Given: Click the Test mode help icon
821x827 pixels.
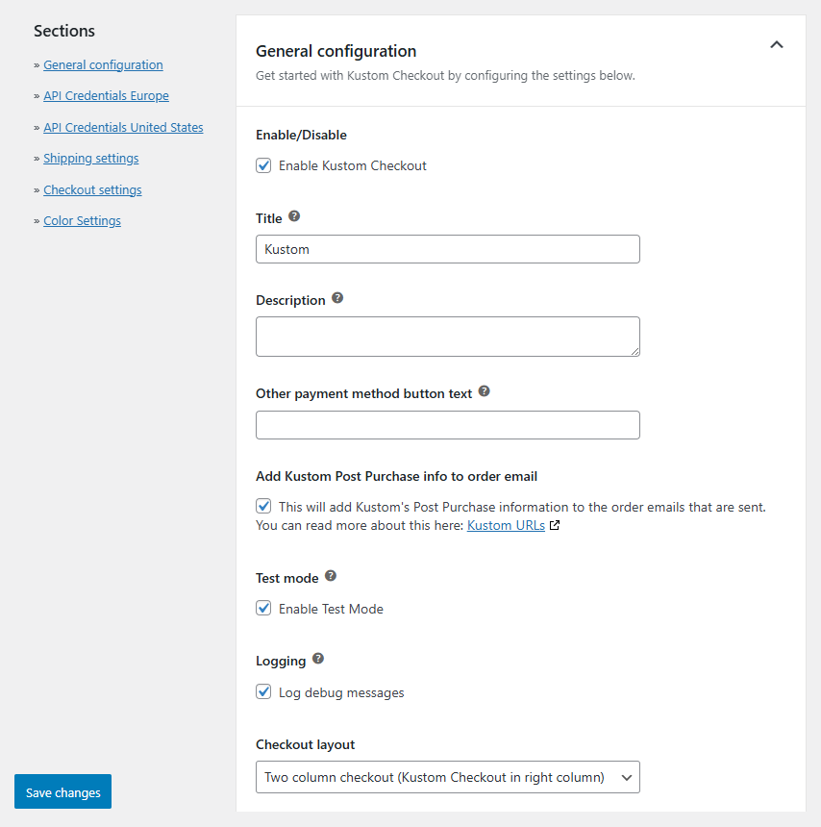Looking at the screenshot, I should [331, 576].
